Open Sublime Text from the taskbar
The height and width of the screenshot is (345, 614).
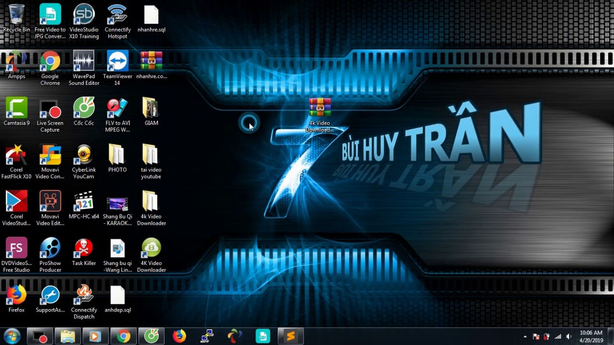pyautogui.click(x=290, y=336)
